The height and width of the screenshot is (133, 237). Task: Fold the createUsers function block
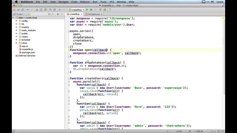[x=69, y=79]
